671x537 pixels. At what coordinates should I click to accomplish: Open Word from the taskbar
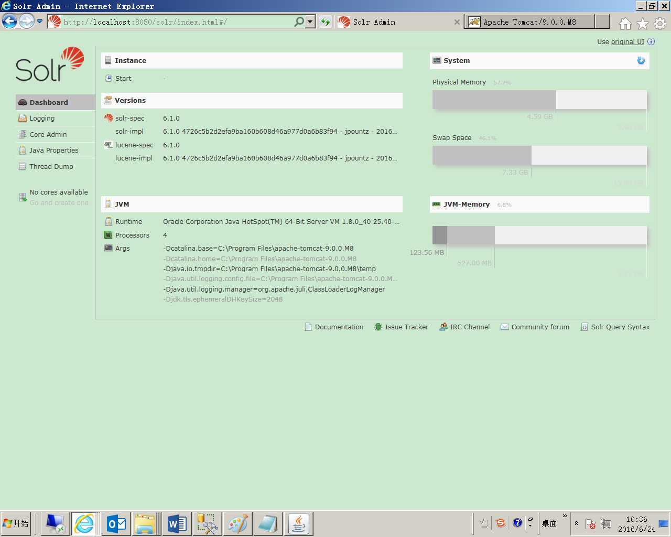coord(177,523)
